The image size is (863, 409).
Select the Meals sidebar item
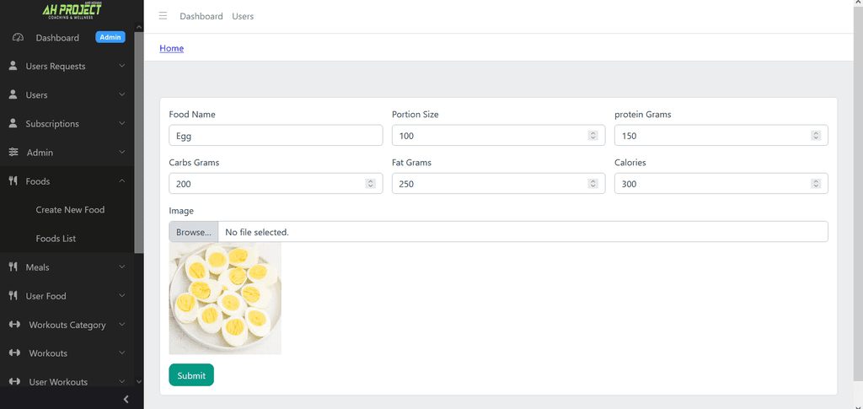pos(67,267)
